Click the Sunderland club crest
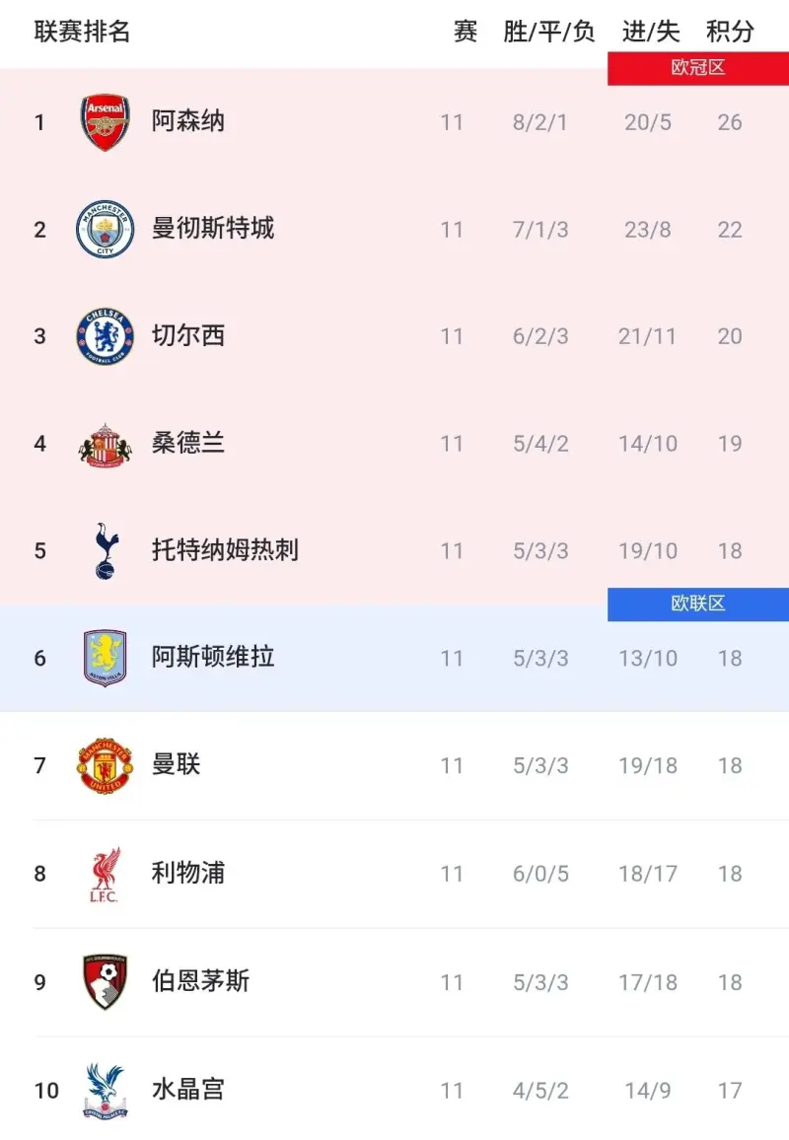 coord(105,445)
